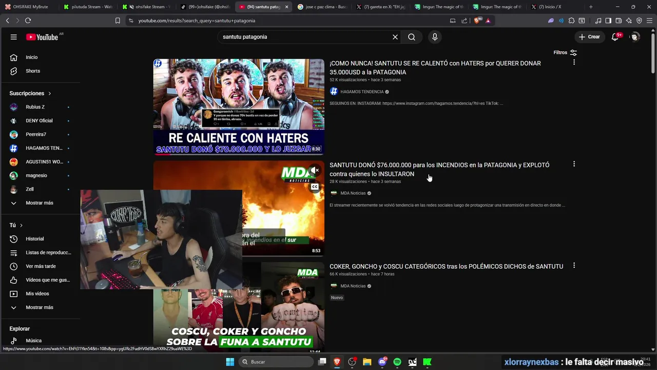Start voice search with the microphone
Viewport: 657px width, 370px height.
coord(435,37)
